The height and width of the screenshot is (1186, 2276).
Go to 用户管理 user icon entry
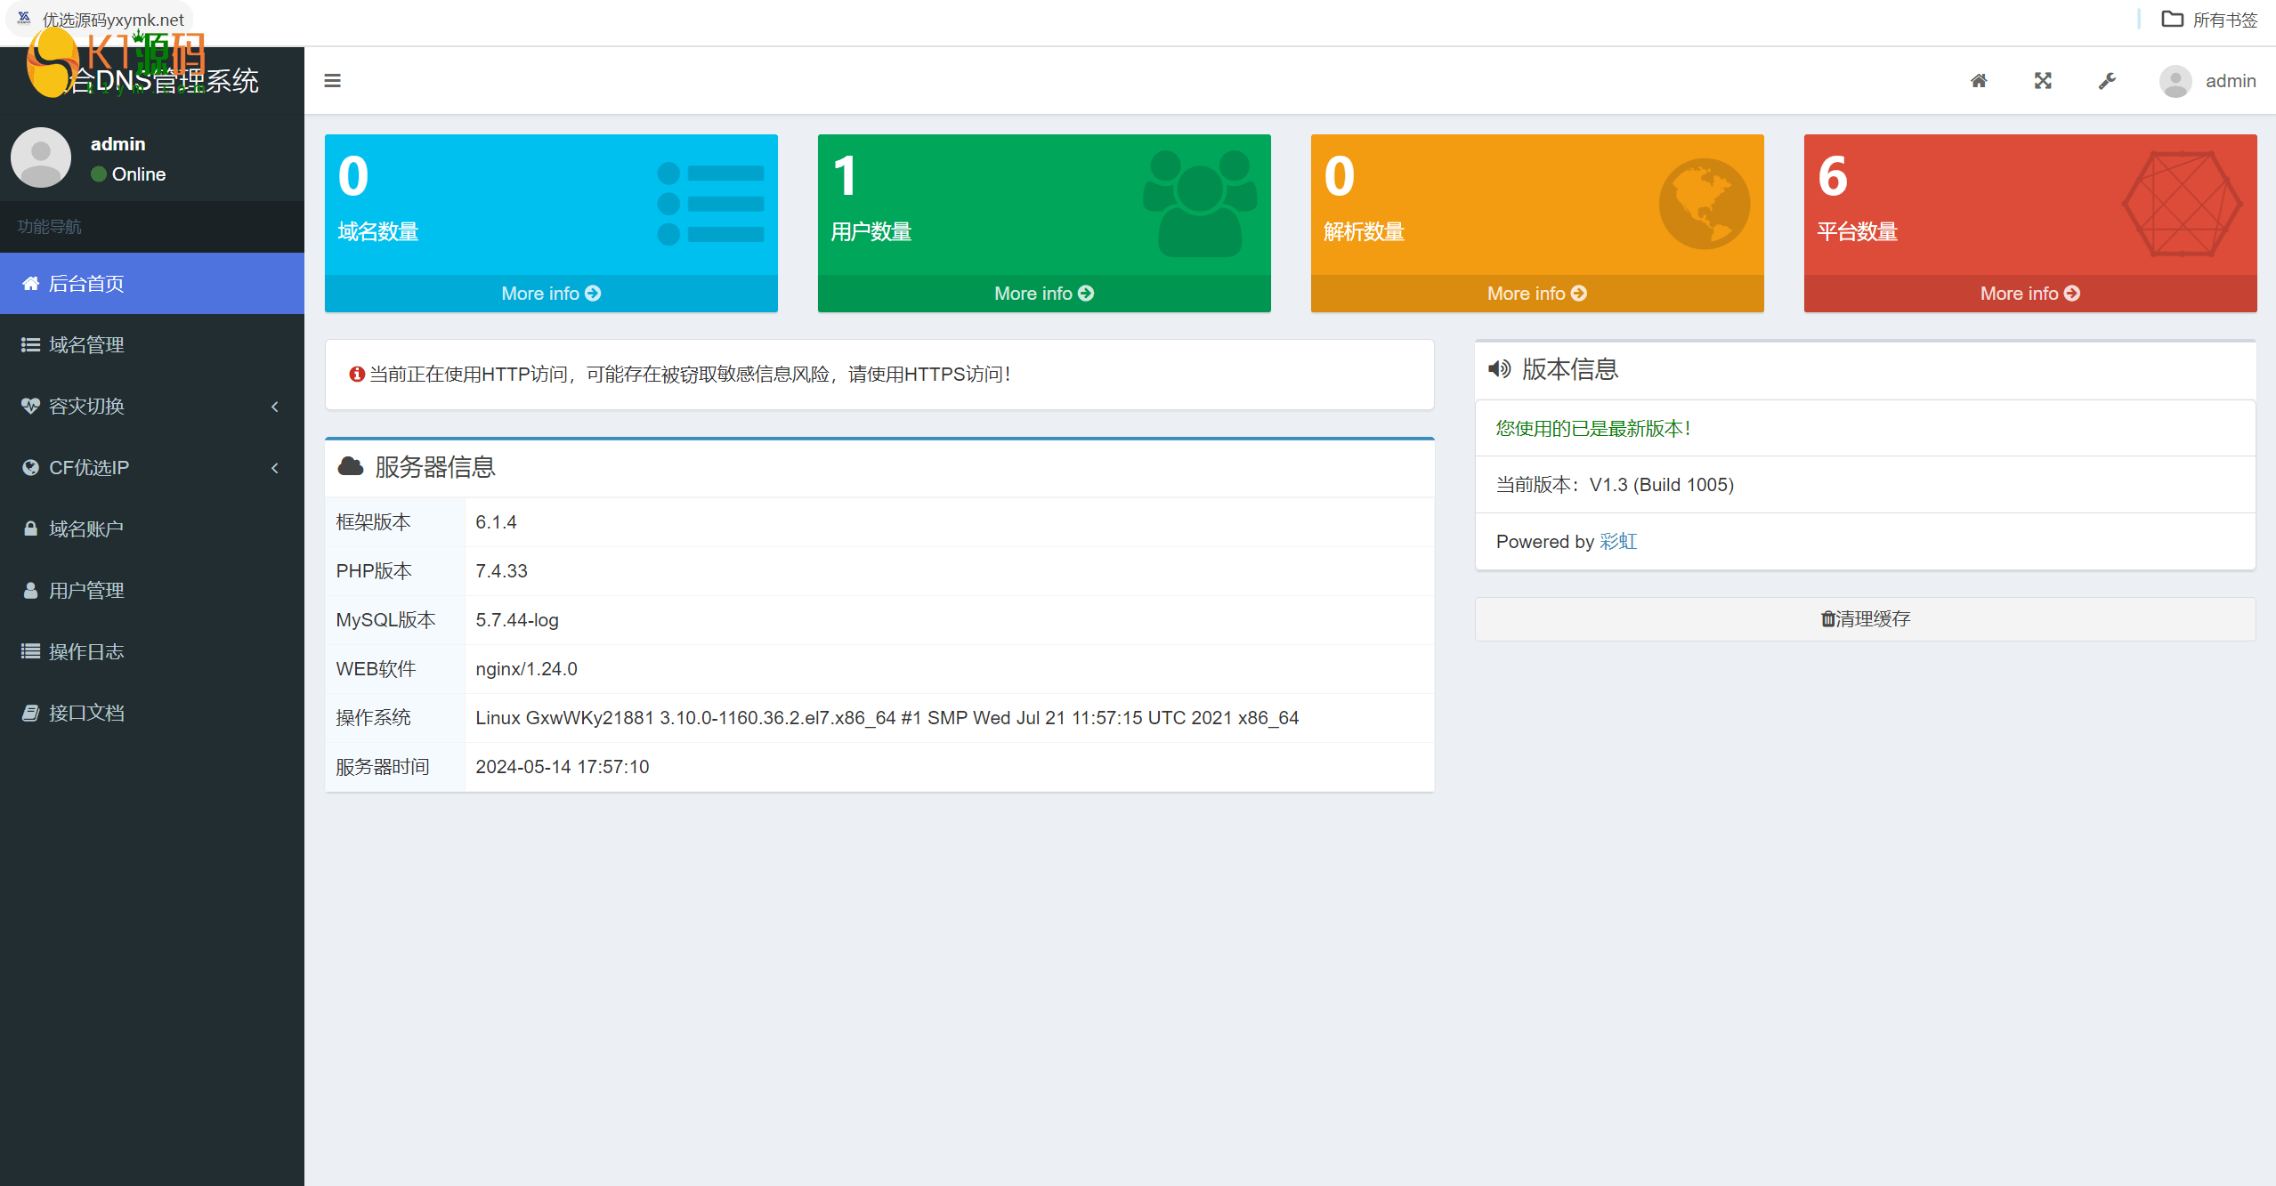[x=86, y=590]
